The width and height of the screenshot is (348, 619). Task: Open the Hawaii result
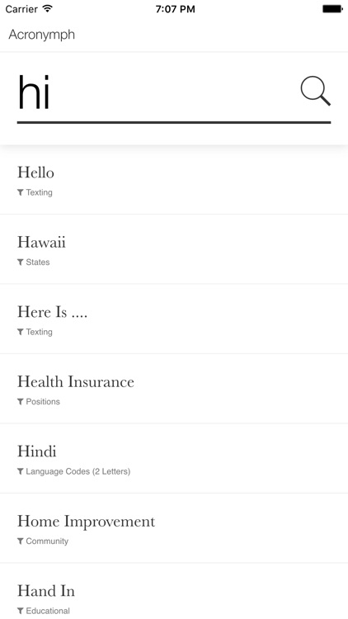point(174,249)
